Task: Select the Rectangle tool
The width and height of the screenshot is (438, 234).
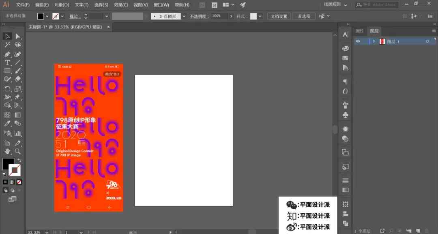Action: point(7,71)
